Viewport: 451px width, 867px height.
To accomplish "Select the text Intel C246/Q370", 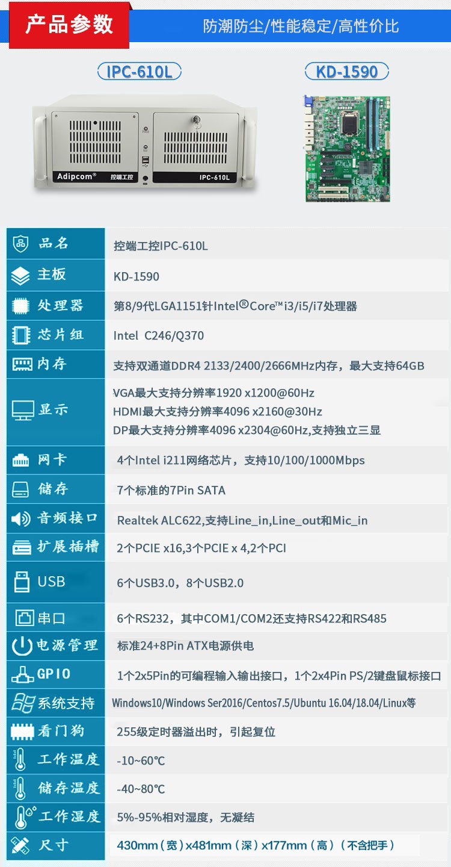I will (159, 336).
